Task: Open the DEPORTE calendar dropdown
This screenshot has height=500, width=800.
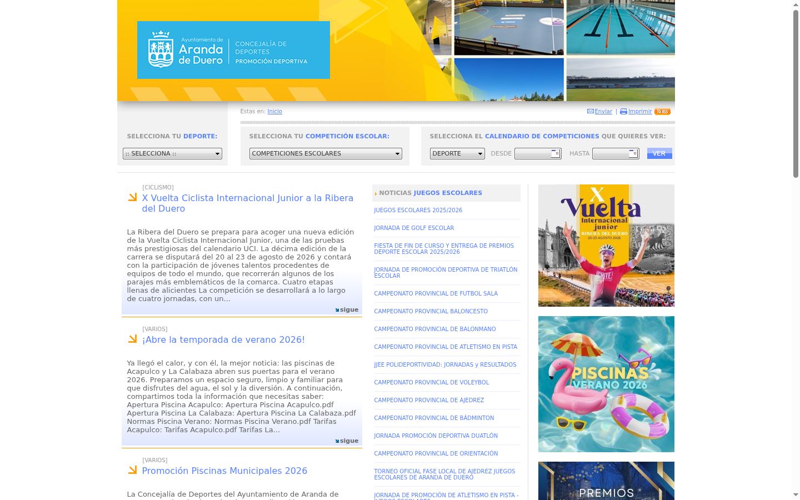Action: 457,154
